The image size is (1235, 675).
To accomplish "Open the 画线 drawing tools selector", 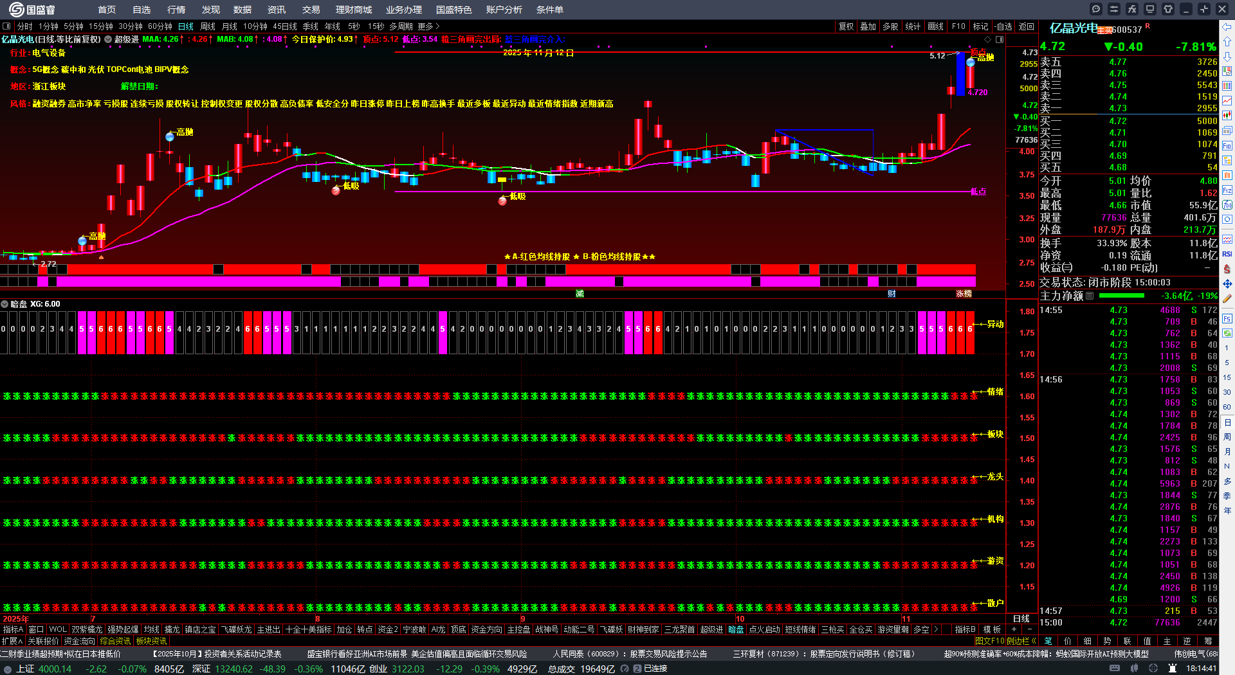I will pos(935,26).
